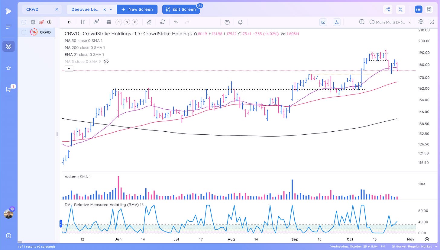Expand the Deepvue Le... tab dropdown chevron
This screenshot has height=250, width=440.
pos(111,9)
